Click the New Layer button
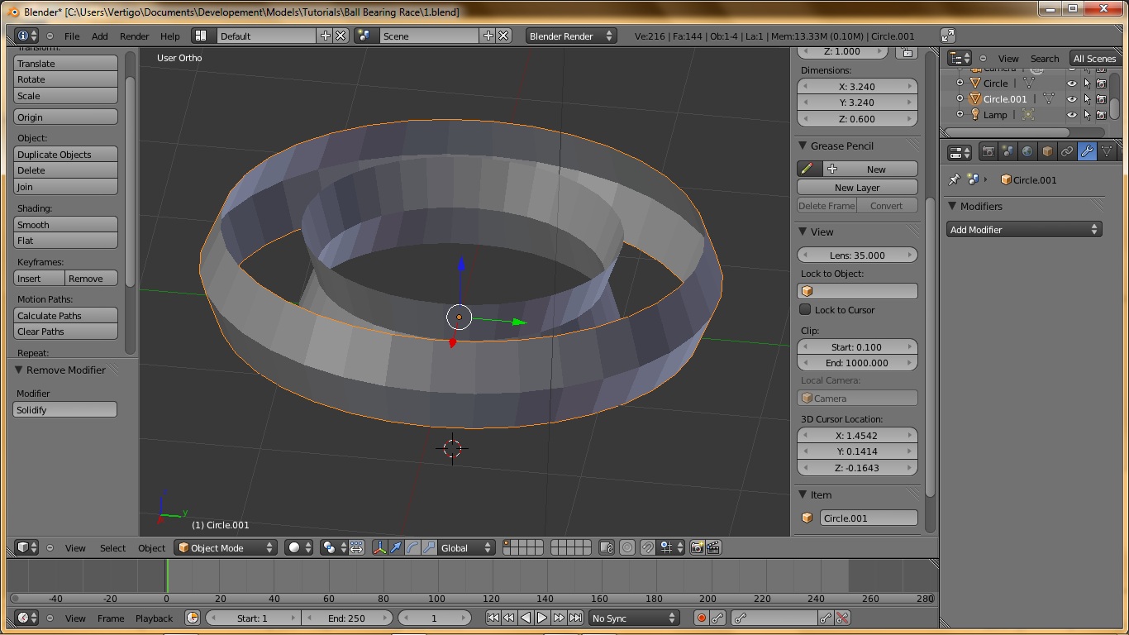Screen dimensions: 1129x635 (857, 188)
